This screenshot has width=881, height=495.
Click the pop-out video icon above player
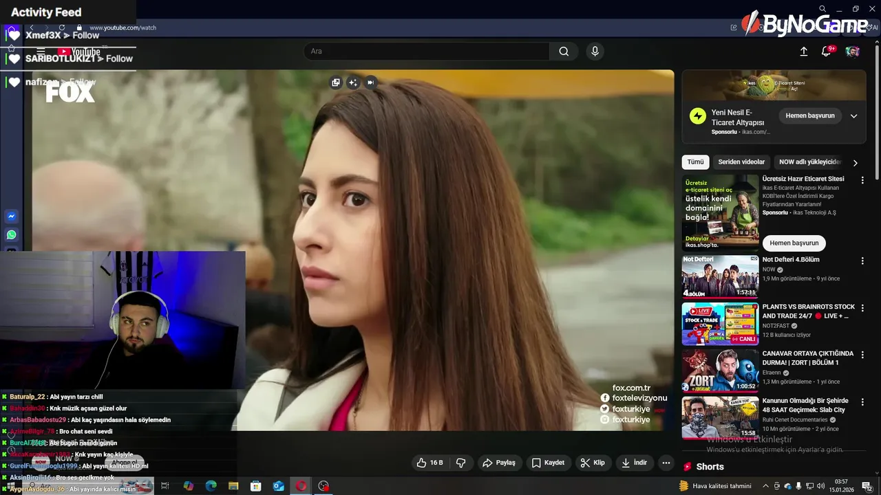[x=336, y=82]
